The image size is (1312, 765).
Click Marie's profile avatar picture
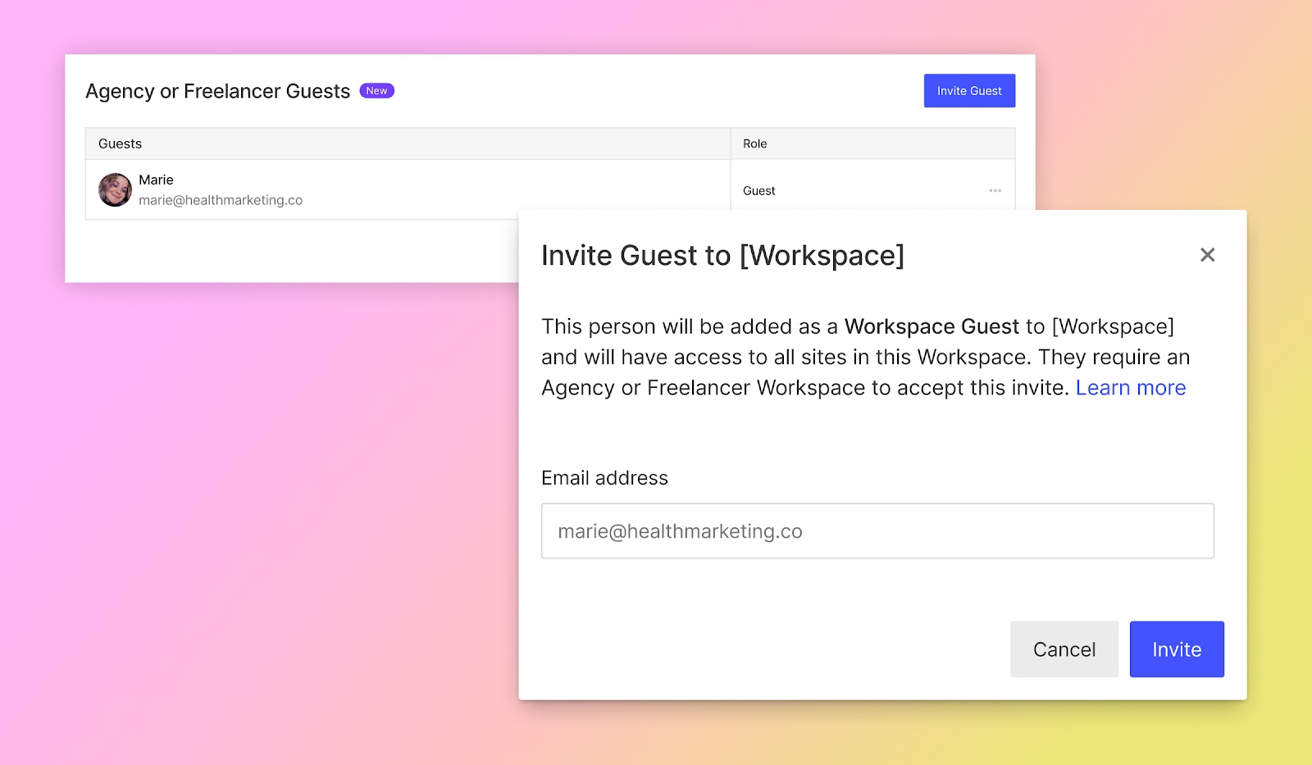(115, 189)
